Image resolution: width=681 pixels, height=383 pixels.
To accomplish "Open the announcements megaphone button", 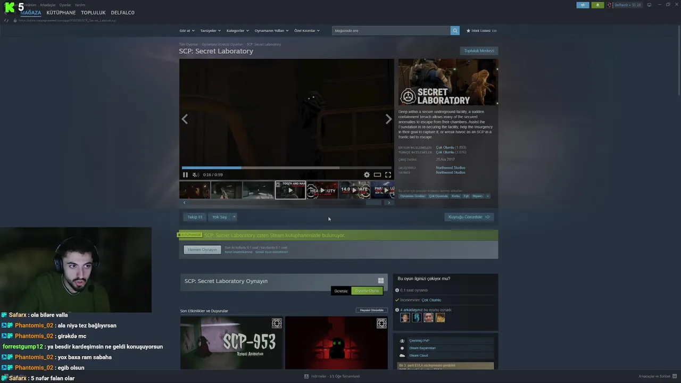I will (x=583, y=5).
